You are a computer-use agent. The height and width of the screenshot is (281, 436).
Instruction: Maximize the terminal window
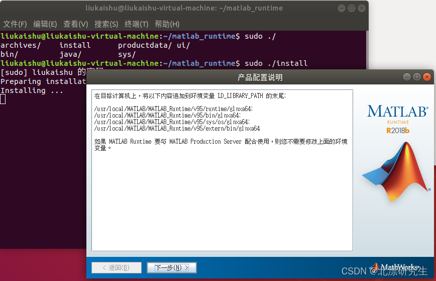352,8
